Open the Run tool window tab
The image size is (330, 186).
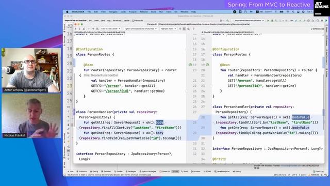(x=71, y=172)
